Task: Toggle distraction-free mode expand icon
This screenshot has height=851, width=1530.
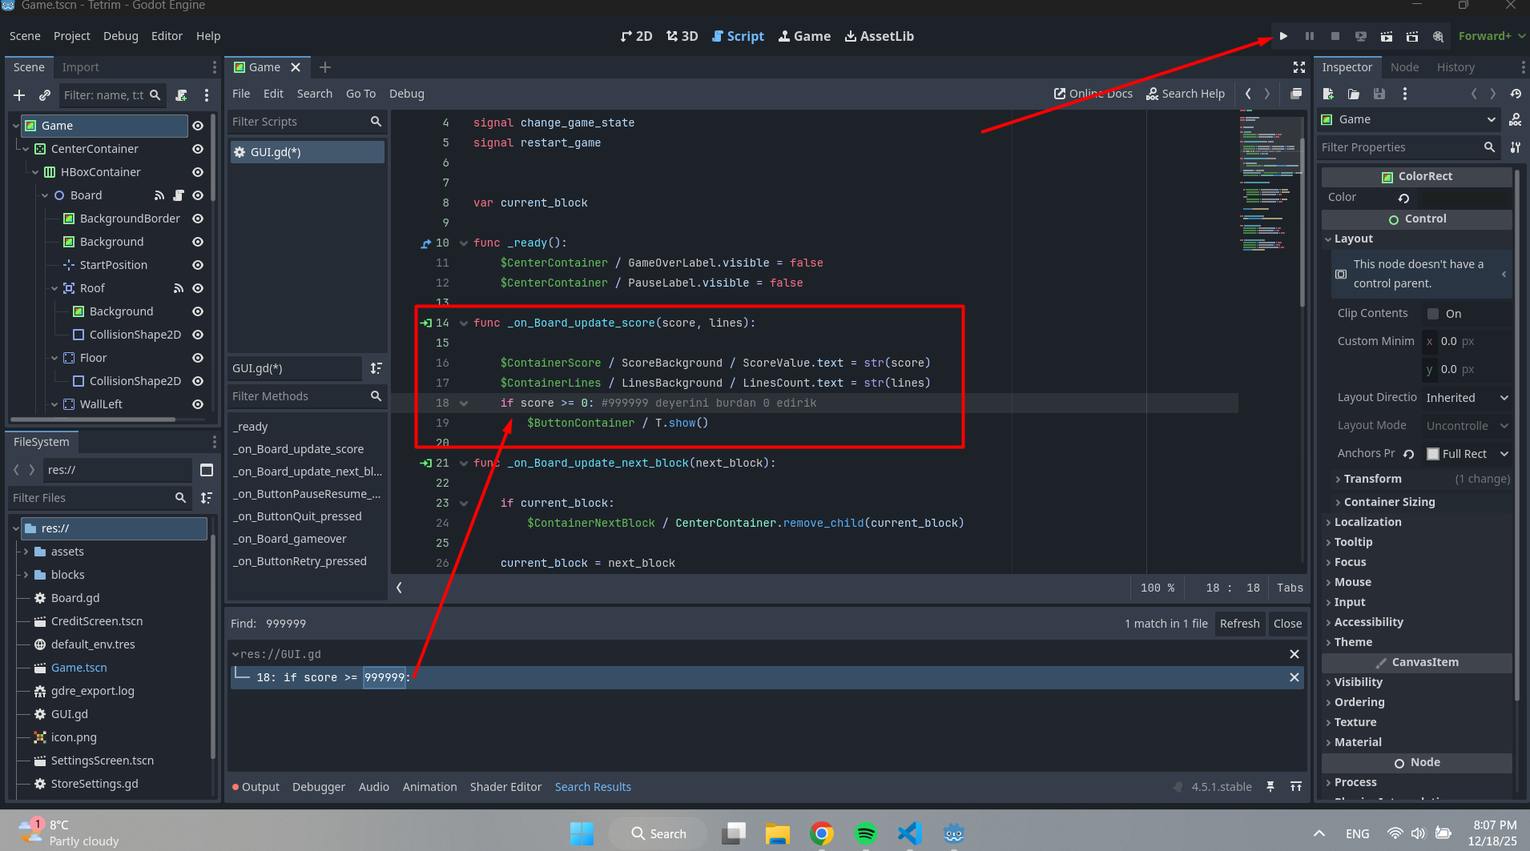Action: 1298,67
